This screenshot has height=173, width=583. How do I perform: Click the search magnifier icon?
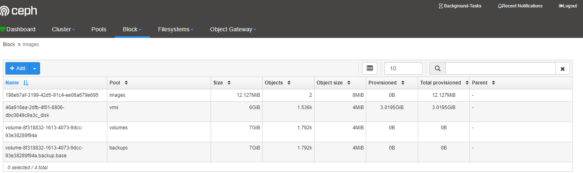(438, 68)
